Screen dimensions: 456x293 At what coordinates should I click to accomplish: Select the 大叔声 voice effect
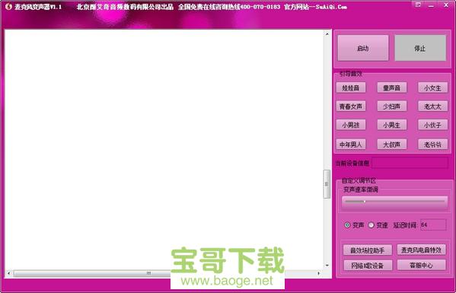click(x=392, y=144)
